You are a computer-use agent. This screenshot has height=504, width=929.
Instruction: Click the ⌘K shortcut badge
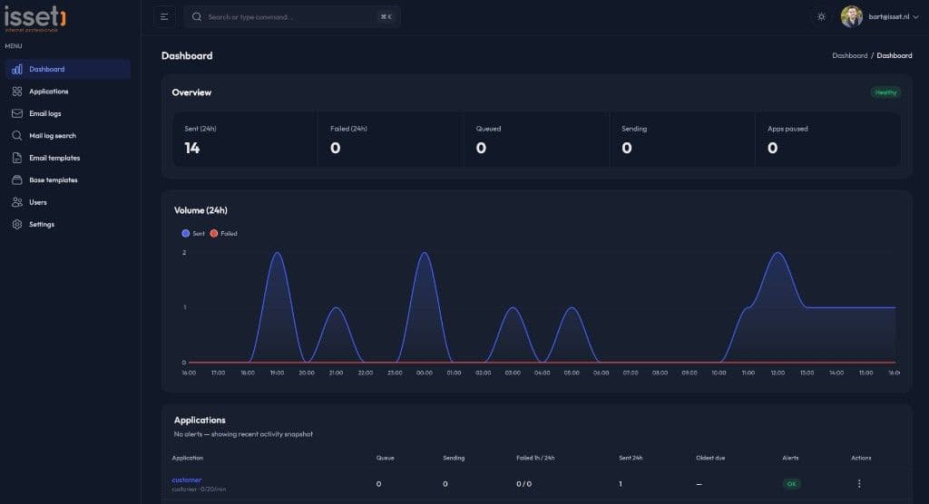tap(386, 17)
